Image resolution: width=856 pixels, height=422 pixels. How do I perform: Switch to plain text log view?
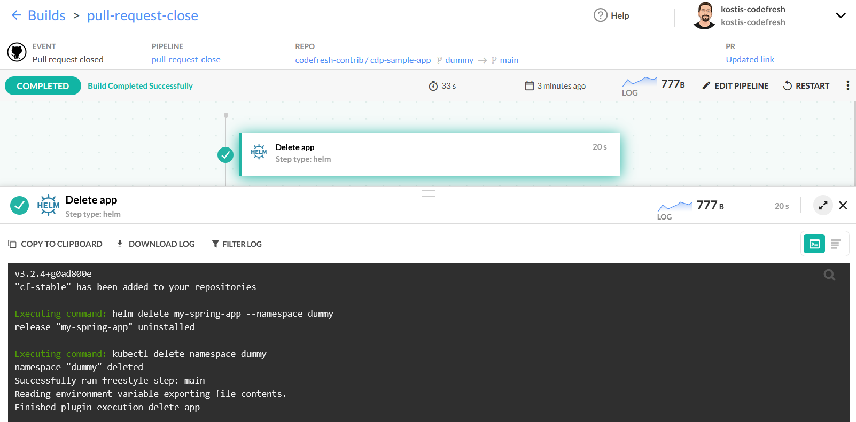point(836,244)
